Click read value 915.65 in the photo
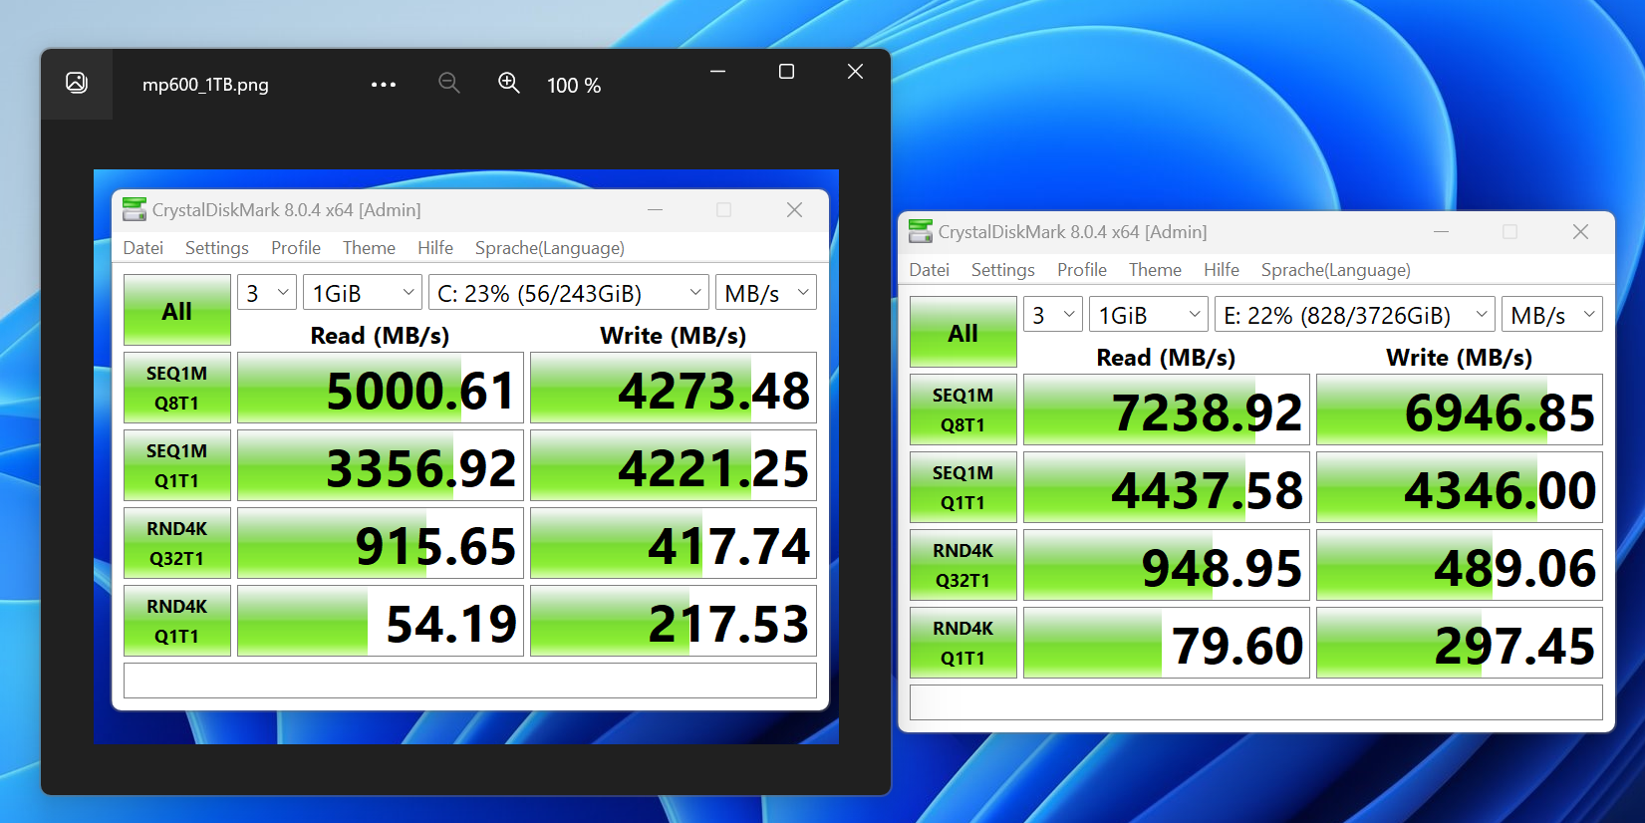The height and width of the screenshot is (823, 1645). tap(381, 543)
